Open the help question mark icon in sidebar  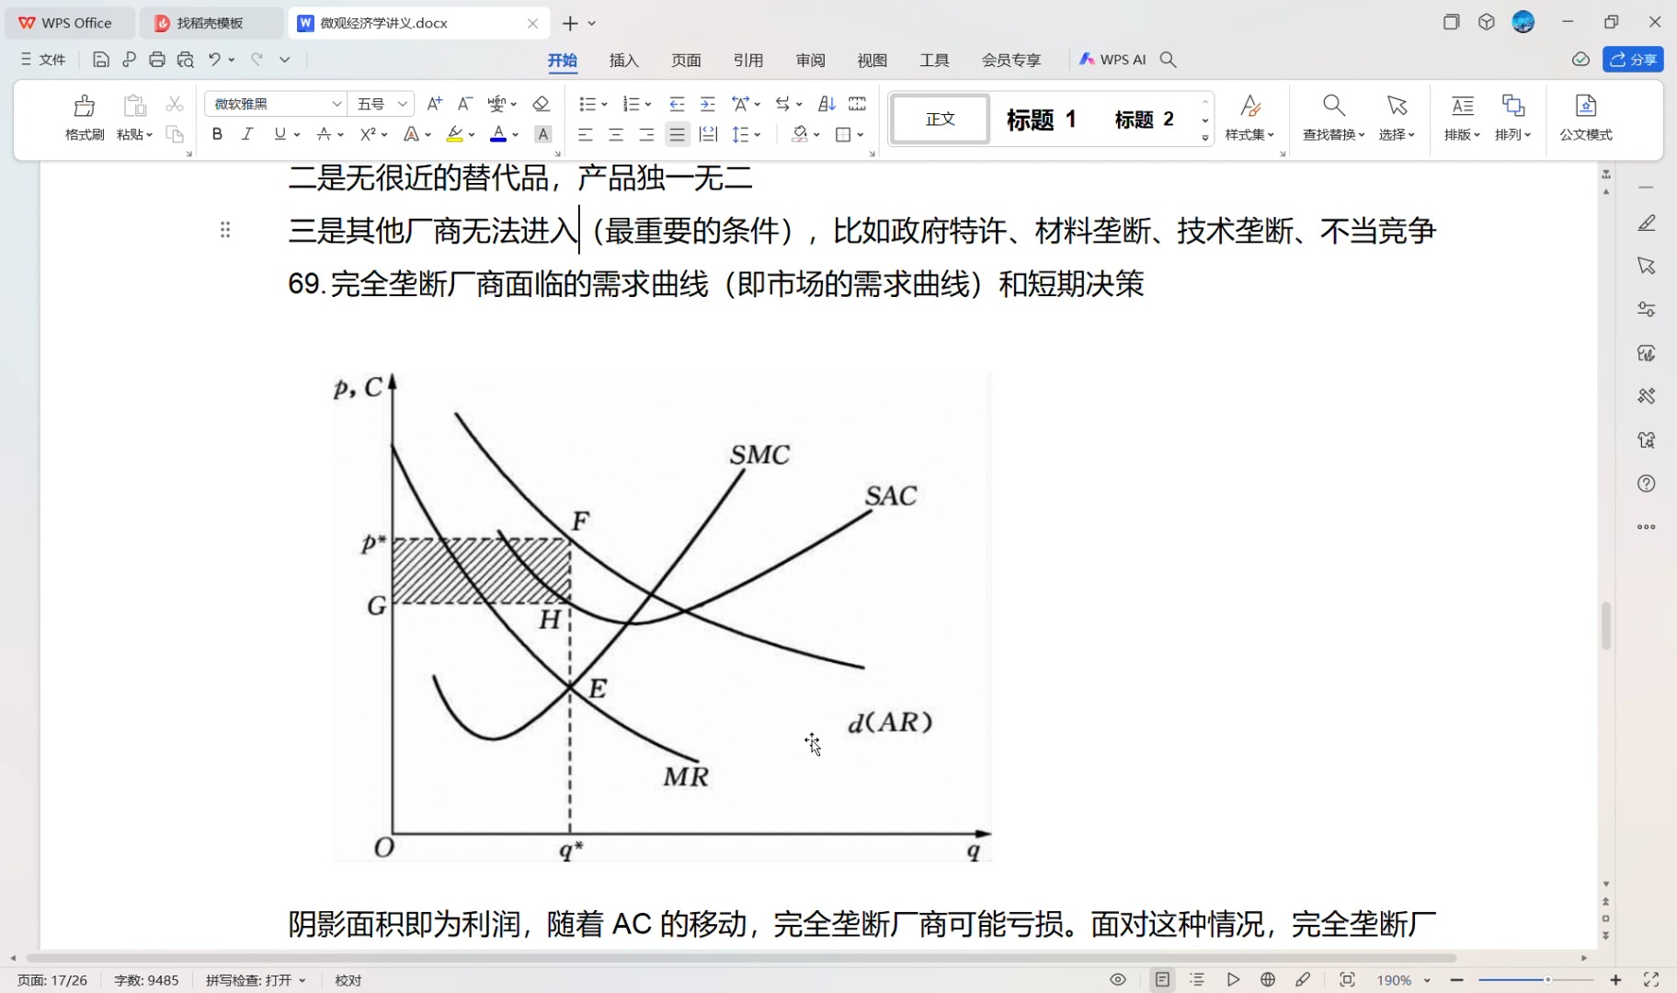click(1647, 483)
